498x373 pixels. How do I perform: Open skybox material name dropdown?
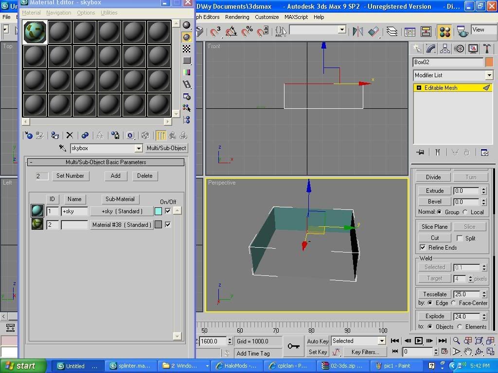[x=139, y=148]
